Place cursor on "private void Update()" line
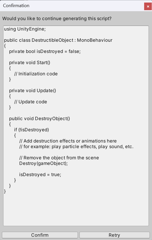Image resolution: width=152 pixels, height=240 pixels. (32, 91)
